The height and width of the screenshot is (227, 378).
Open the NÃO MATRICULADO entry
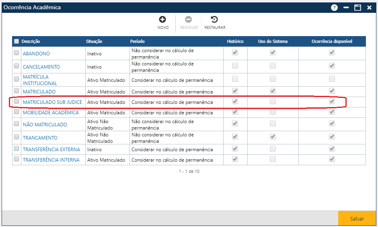tap(45, 125)
